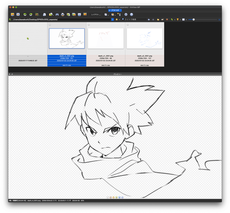Click '2306x1304 - 66' size text
The width and height of the screenshot is (230, 213).
click(106, 58)
